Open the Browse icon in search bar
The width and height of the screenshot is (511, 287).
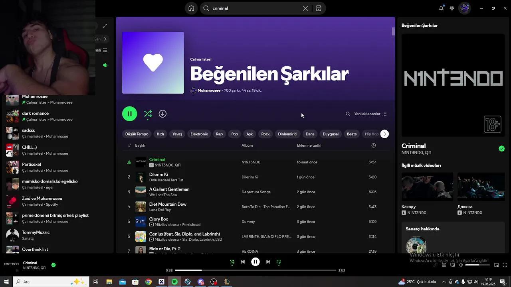(319, 8)
